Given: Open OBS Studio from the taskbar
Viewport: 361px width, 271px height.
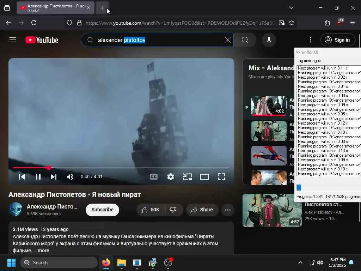Looking at the screenshot, I should (x=168, y=263).
